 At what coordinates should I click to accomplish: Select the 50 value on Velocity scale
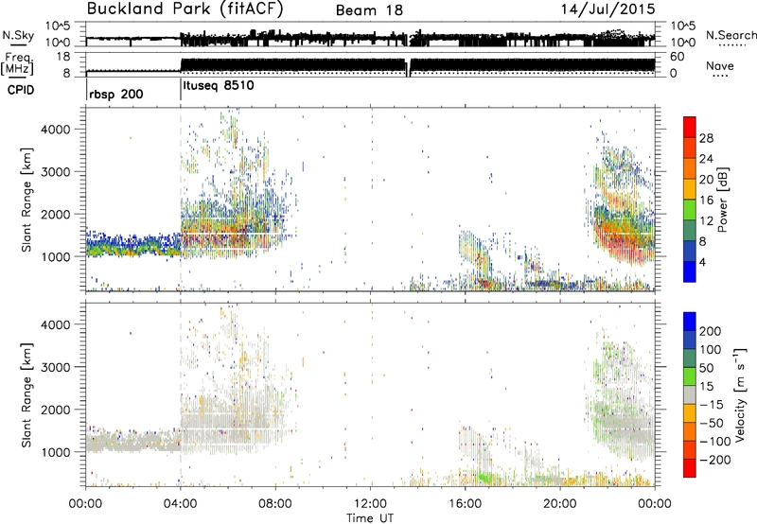pos(706,368)
